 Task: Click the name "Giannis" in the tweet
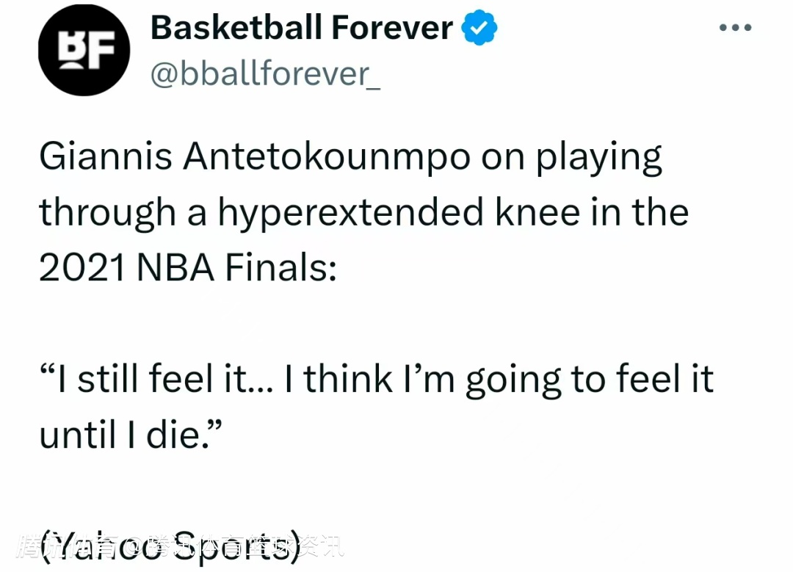(104, 156)
